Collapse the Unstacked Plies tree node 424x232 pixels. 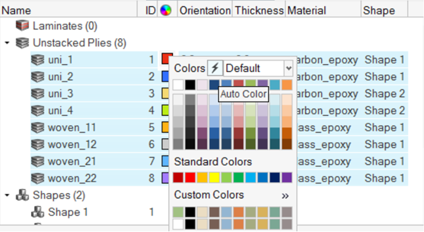(7, 42)
